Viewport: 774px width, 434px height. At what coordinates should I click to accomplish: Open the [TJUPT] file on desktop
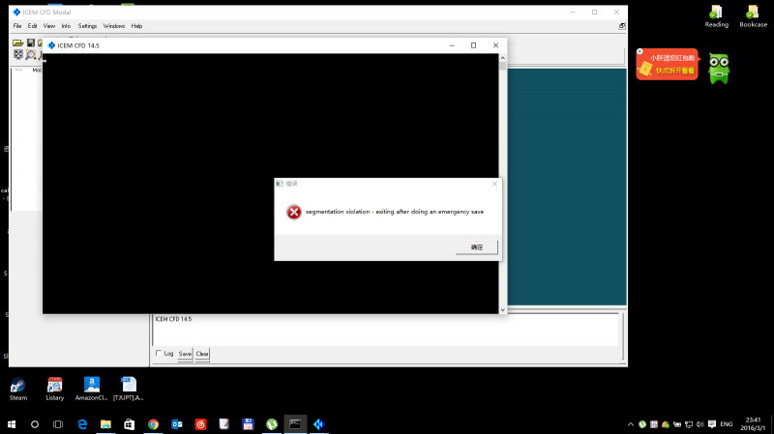coord(129,389)
